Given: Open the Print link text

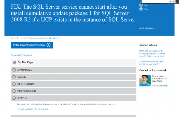Looking at the screenshot, I should click(146, 5).
